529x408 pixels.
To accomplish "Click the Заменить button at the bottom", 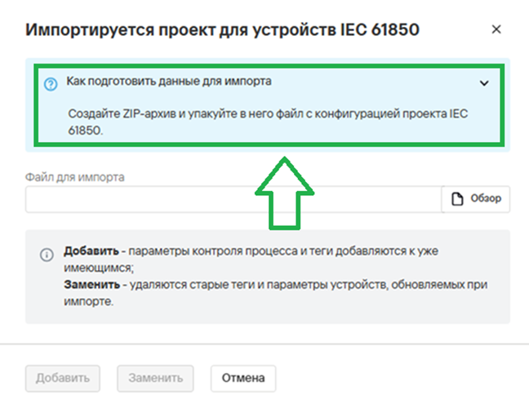I will (156, 379).
